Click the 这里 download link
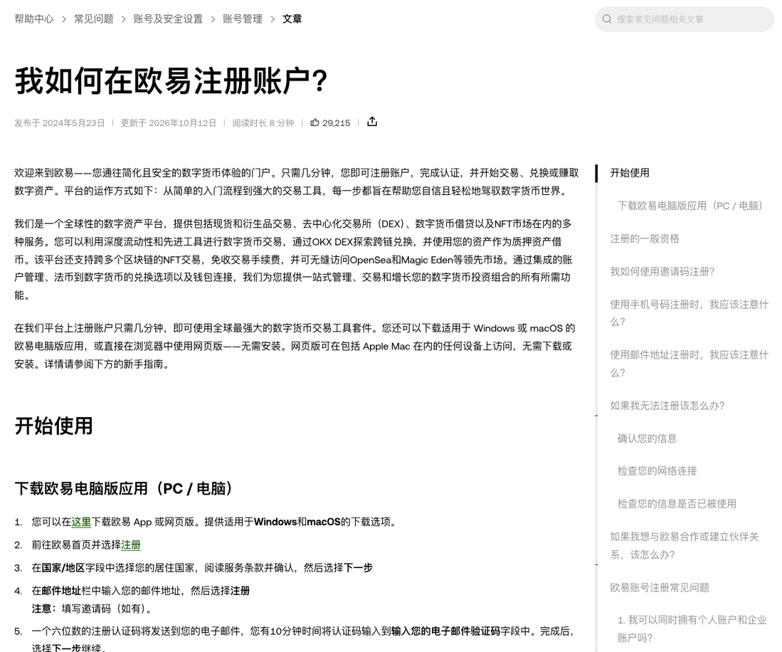The width and height of the screenshot is (782, 652). (x=81, y=522)
